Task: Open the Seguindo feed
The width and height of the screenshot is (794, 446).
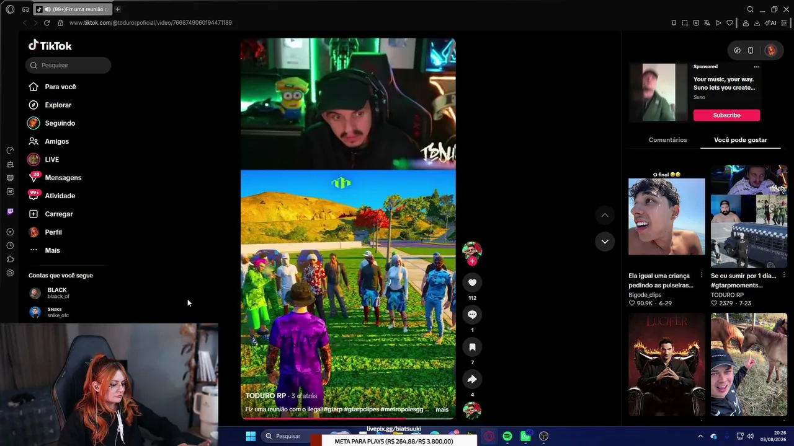Action: 52,123
